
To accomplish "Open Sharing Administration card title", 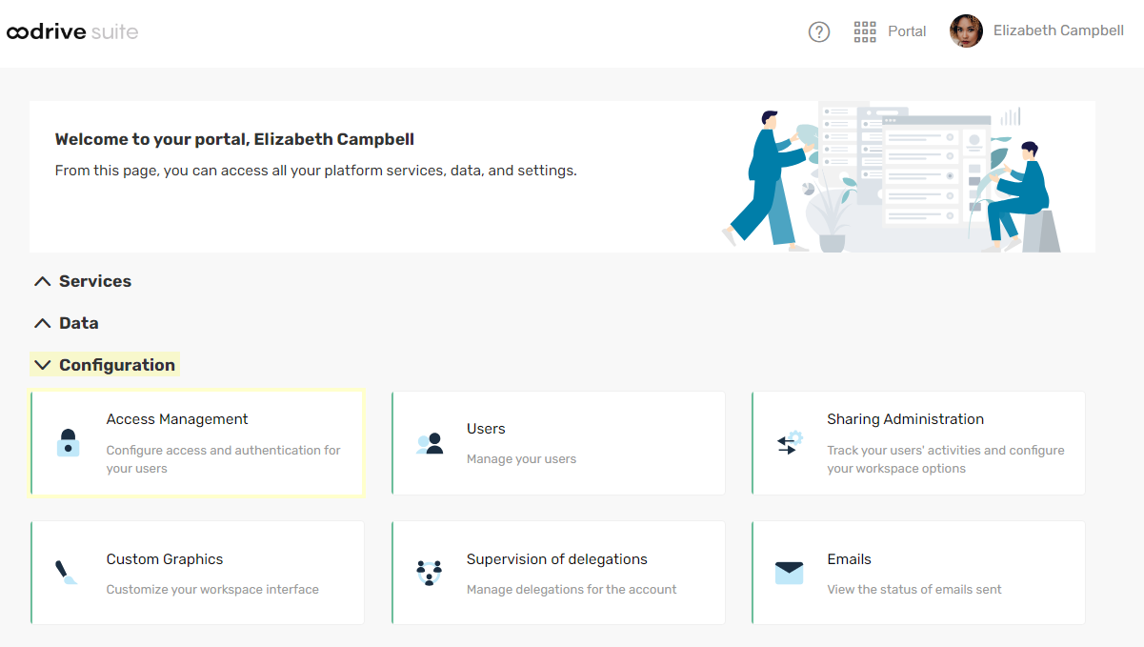I will click(905, 419).
